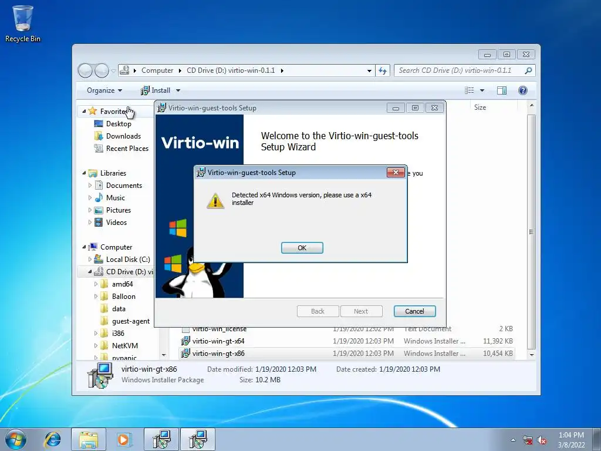Open the view options dropdown arrow

click(x=482, y=90)
